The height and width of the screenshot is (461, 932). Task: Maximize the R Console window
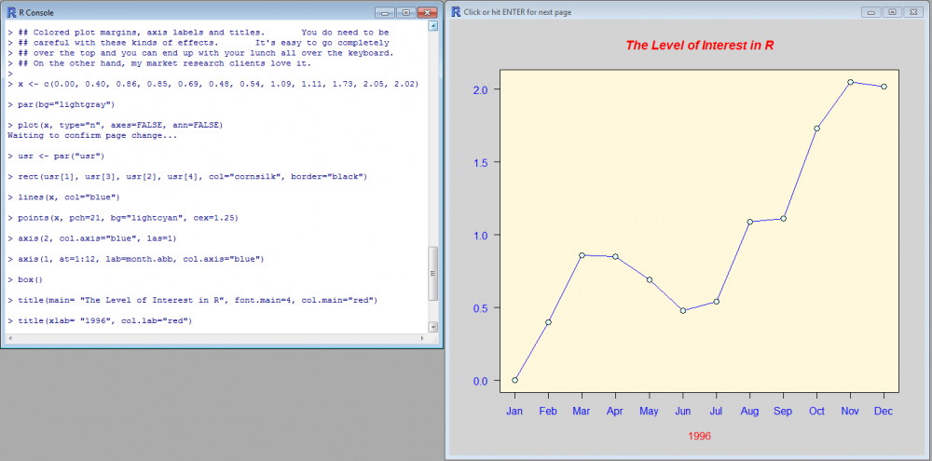tap(405, 14)
